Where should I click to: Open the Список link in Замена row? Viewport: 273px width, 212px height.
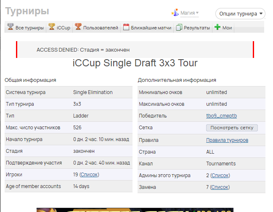220,187
